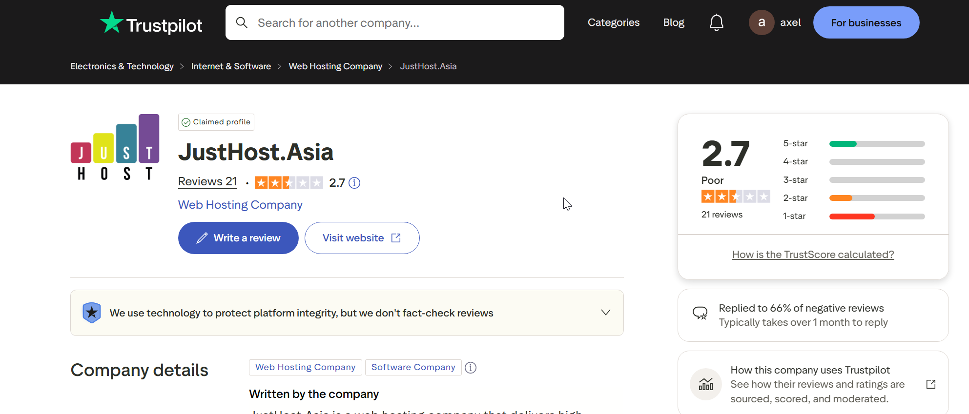The image size is (969, 414).
Task: Open the Reviews 21 link
Action: tap(207, 181)
